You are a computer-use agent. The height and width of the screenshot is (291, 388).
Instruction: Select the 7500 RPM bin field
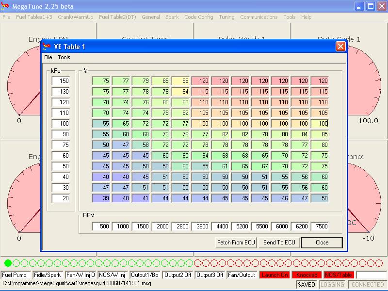coord(320,226)
